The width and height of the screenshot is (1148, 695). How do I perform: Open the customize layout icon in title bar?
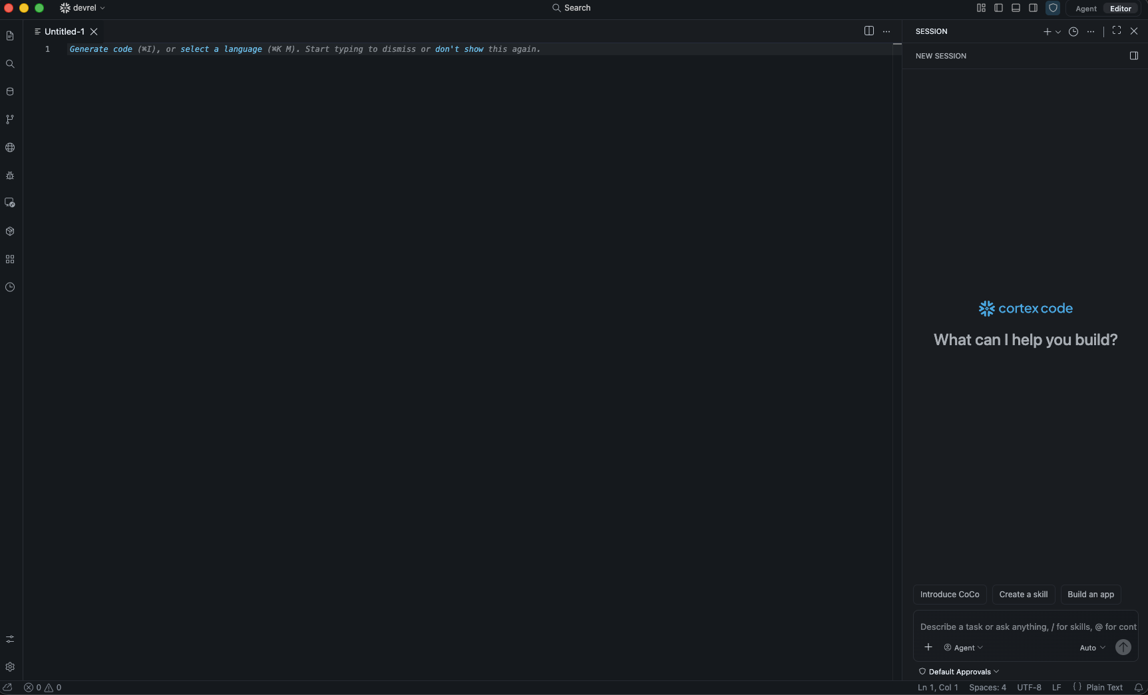click(981, 8)
